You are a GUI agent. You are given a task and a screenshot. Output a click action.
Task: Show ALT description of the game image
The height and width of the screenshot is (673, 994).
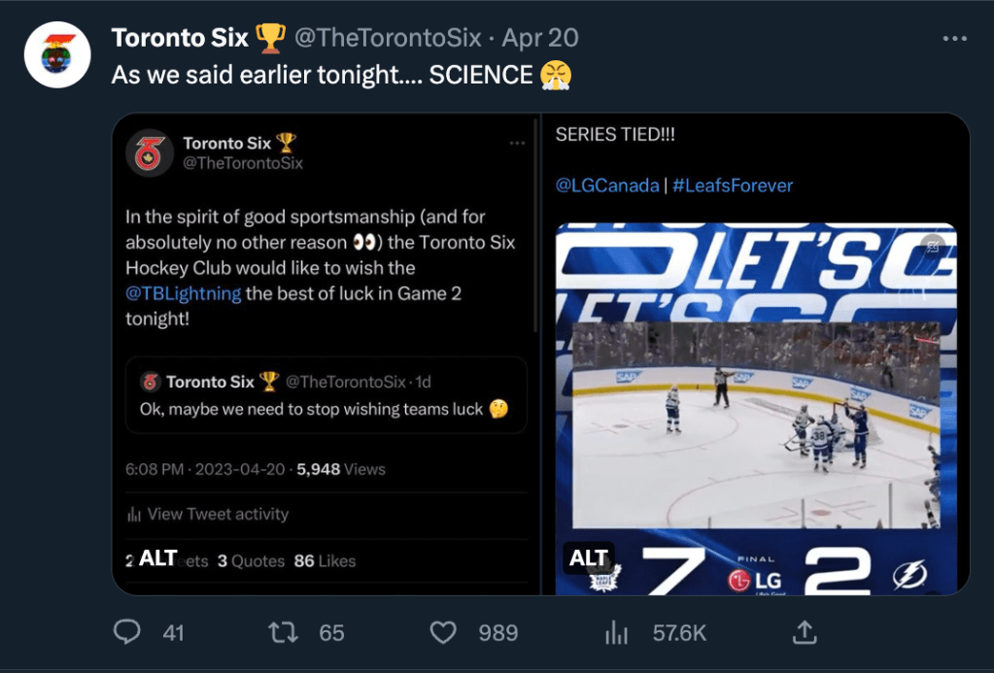pyautogui.click(x=589, y=557)
